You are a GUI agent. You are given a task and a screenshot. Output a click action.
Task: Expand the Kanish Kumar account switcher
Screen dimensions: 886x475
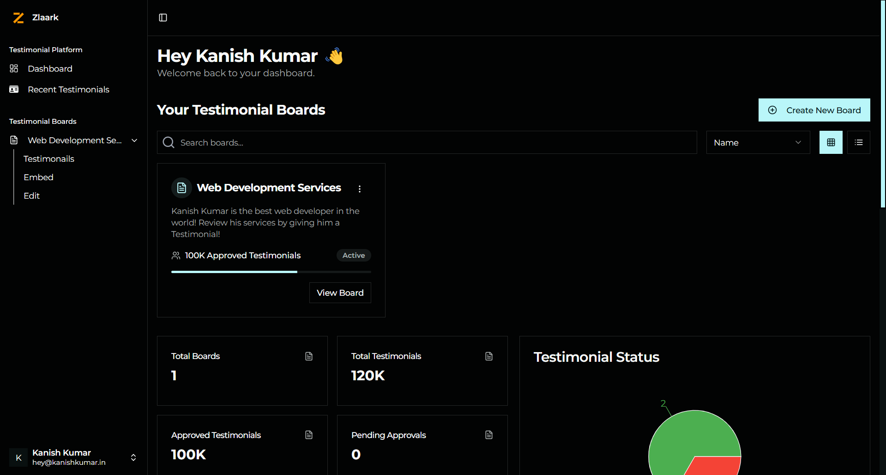(133, 457)
